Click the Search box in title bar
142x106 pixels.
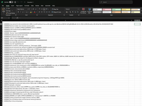point(116,2)
